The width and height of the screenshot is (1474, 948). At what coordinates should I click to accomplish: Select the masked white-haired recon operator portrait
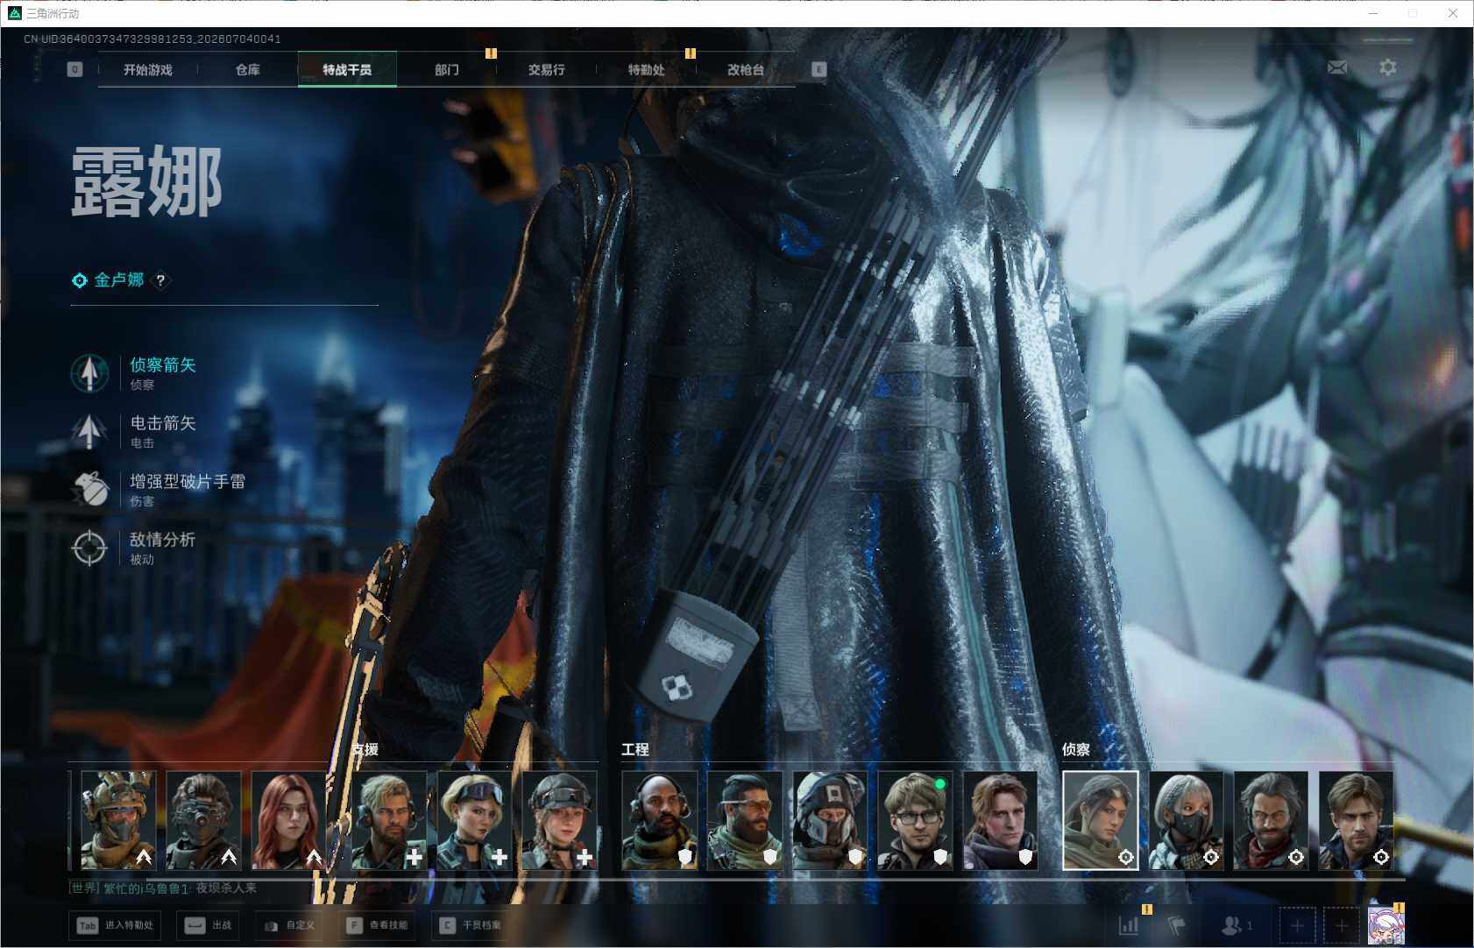pyautogui.click(x=1186, y=821)
